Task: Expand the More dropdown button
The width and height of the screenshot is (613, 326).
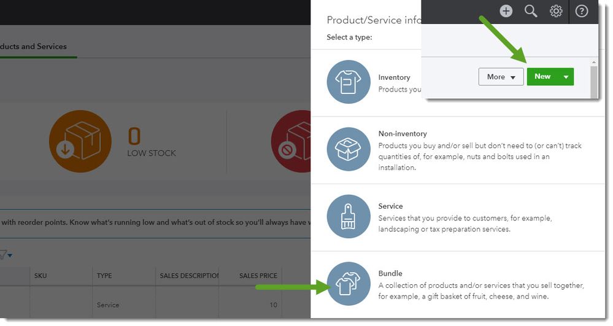Action: coord(501,77)
